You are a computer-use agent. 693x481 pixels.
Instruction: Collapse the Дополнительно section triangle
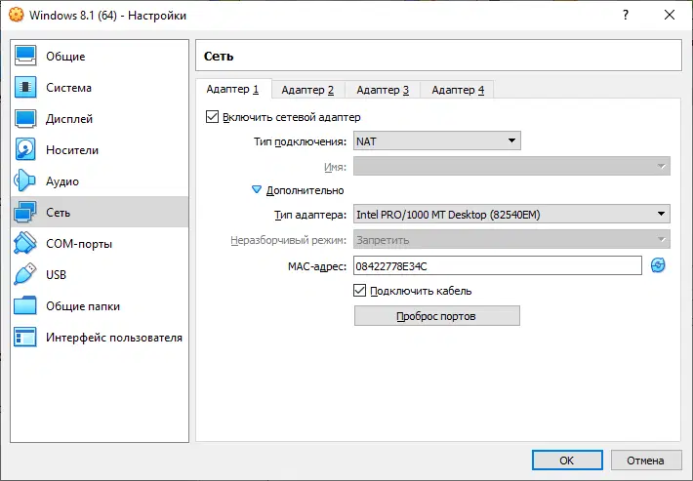tap(258, 190)
